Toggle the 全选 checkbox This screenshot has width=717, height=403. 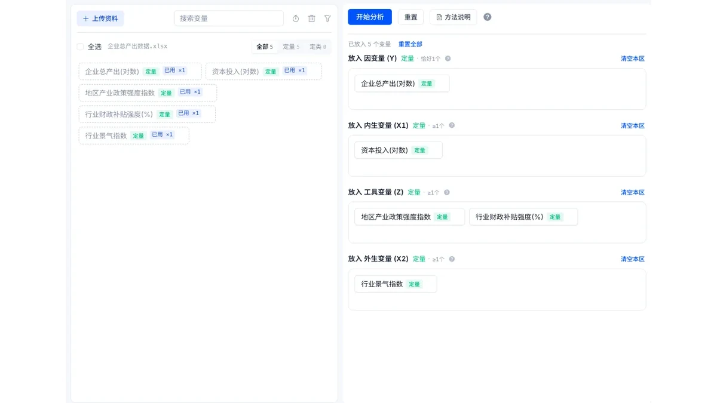[81, 47]
